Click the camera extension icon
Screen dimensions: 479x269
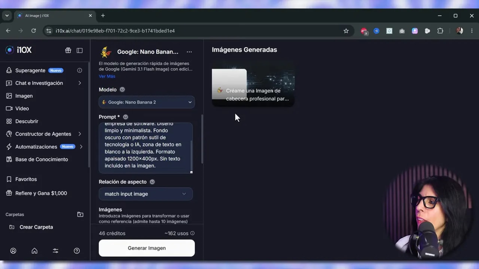tap(402, 31)
